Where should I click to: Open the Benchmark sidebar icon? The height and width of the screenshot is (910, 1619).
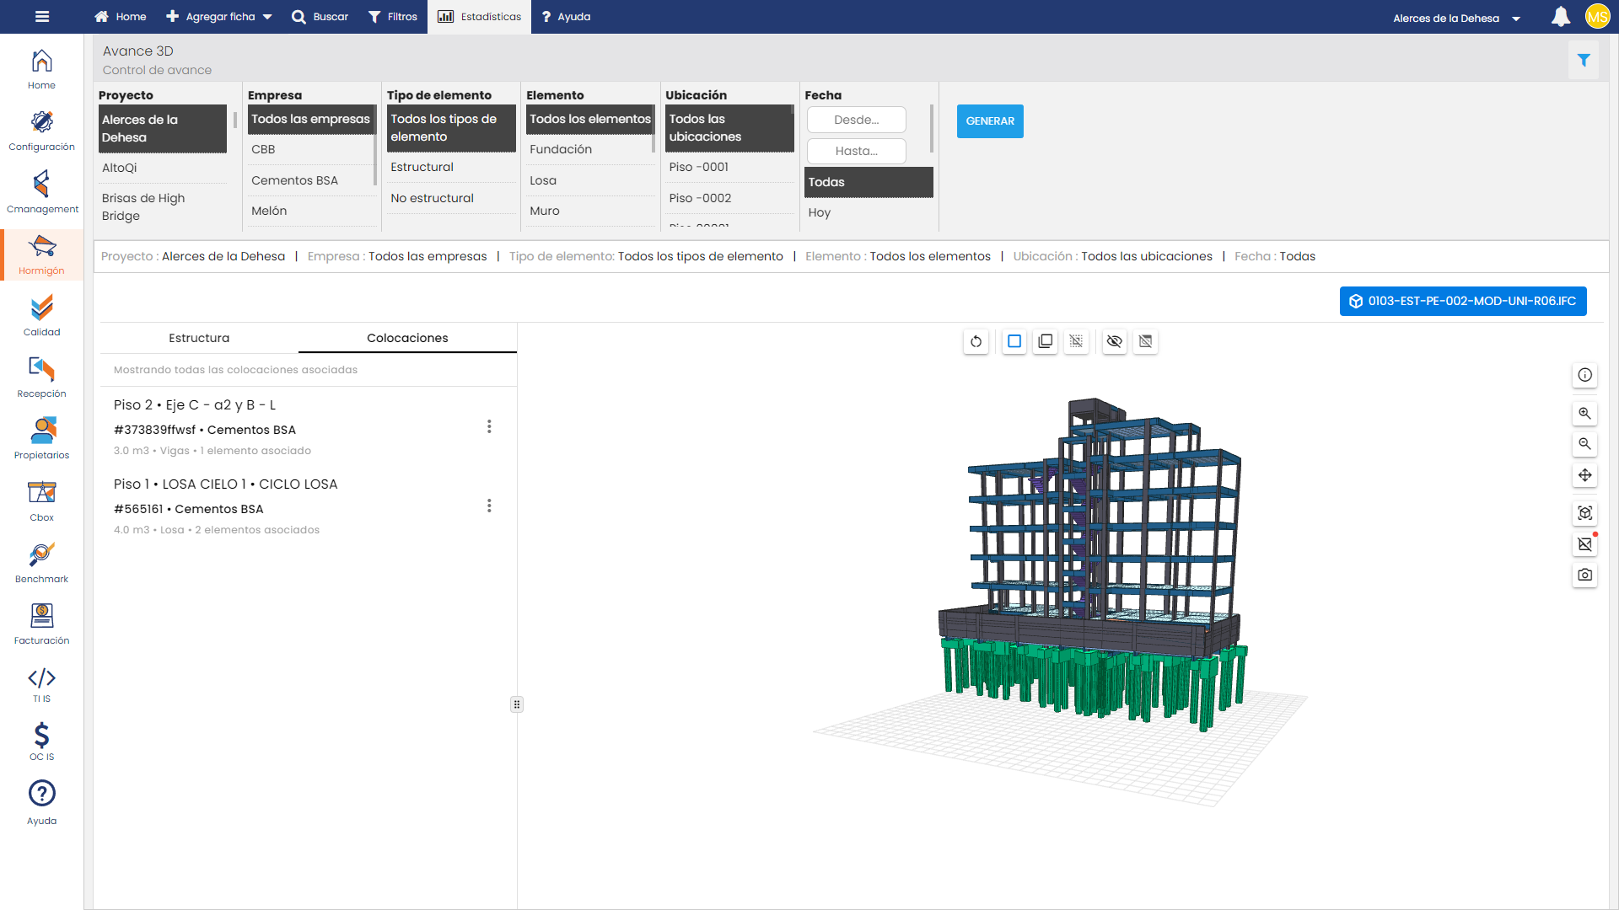coord(41,562)
